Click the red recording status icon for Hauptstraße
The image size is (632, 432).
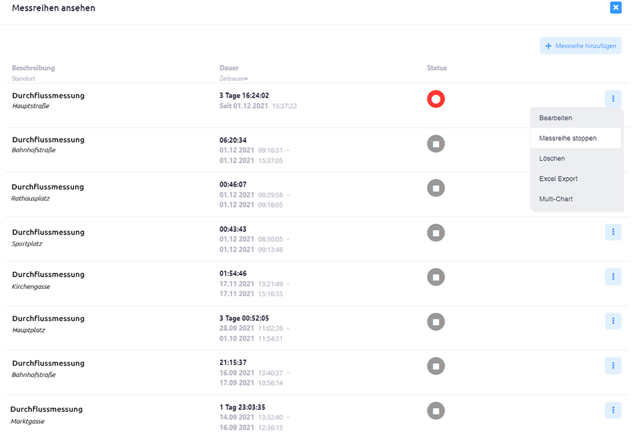tap(436, 99)
